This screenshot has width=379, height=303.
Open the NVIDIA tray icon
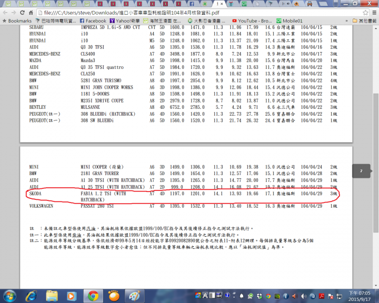click(277, 296)
